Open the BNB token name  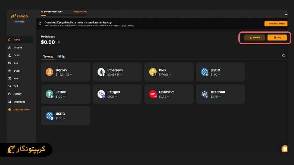click(162, 70)
